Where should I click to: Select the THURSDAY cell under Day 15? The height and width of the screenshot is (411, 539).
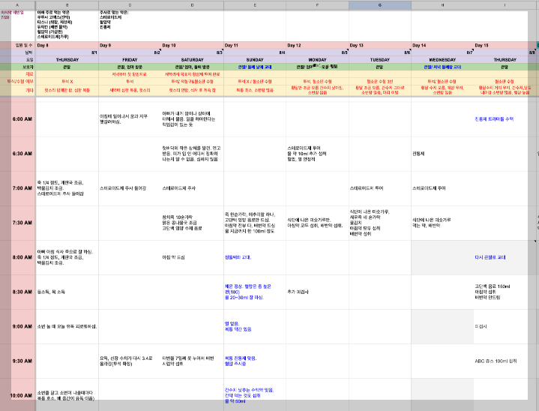pos(505,59)
